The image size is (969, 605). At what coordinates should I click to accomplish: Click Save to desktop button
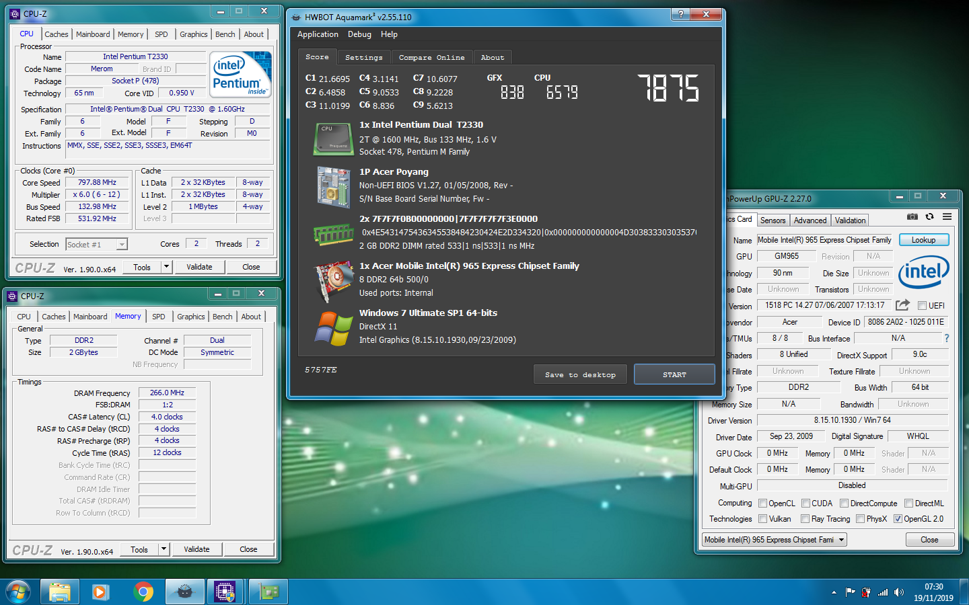580,374
